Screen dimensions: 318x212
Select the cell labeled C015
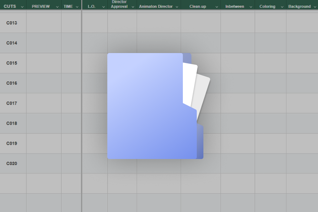click(13, 63)
